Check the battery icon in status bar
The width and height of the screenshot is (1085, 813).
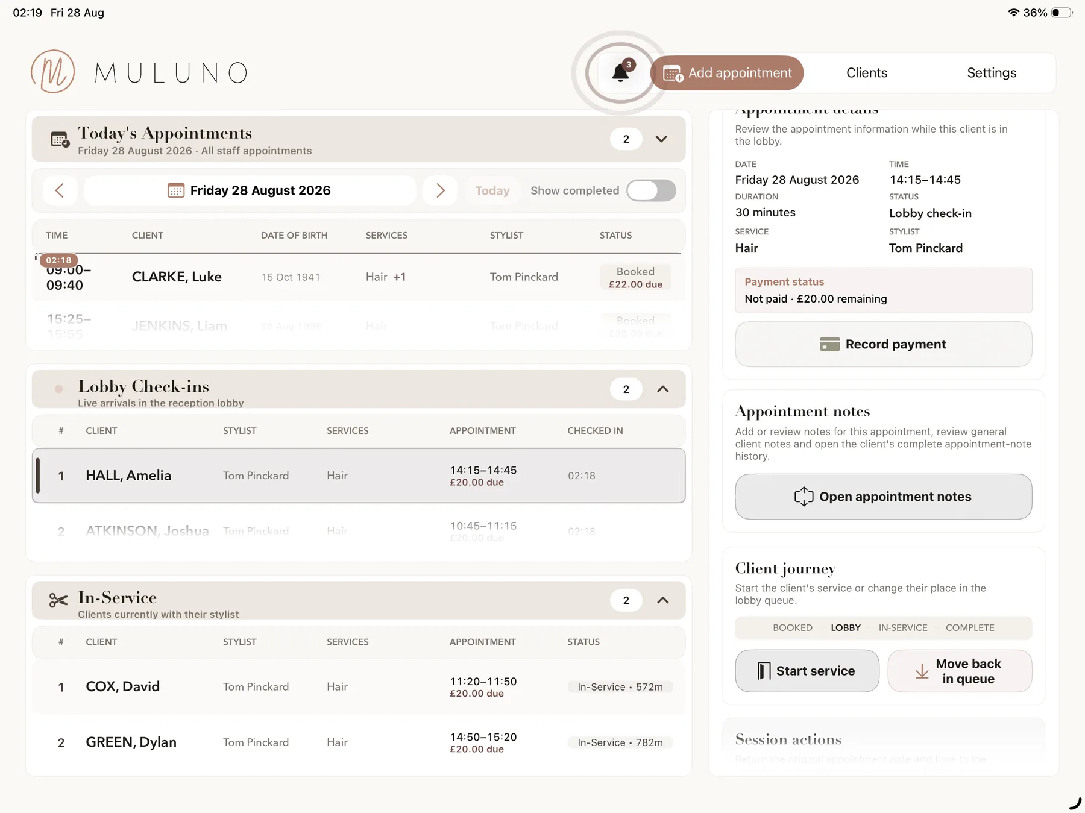[1062, 13]
